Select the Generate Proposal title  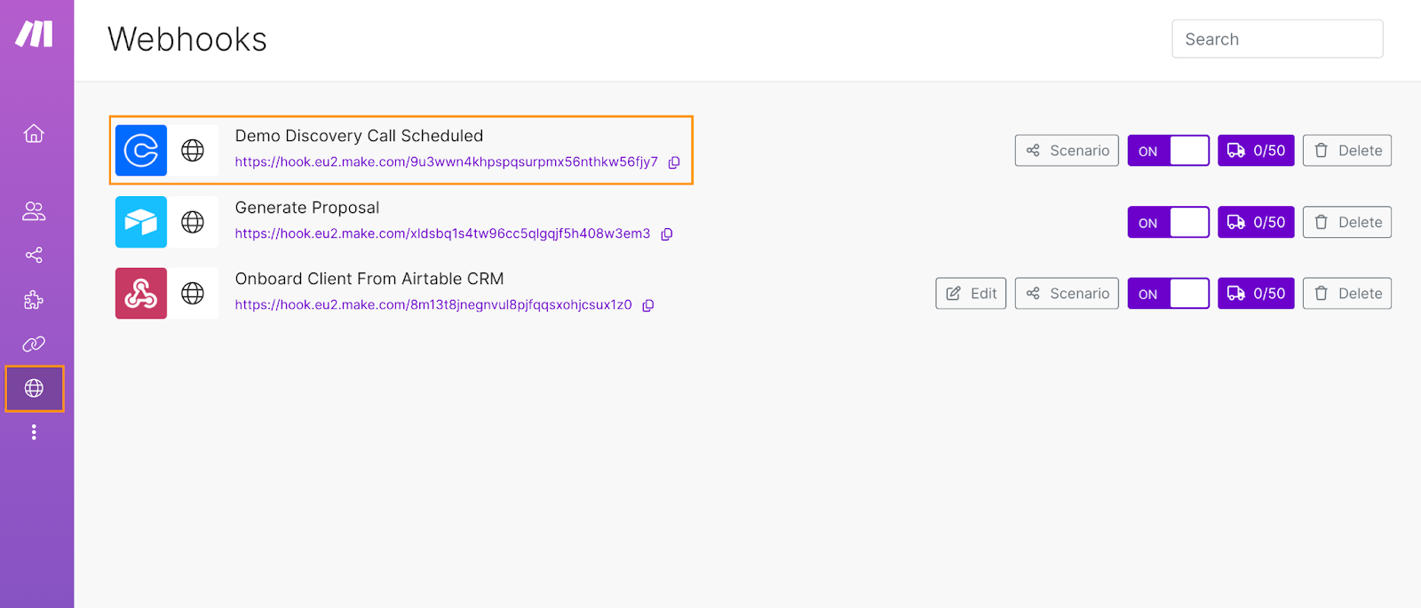point(307,208)
